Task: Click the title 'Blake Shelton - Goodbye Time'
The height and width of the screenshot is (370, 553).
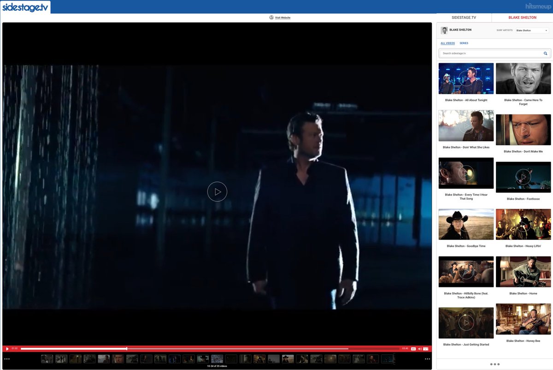Action: click(x=466, y=246)
